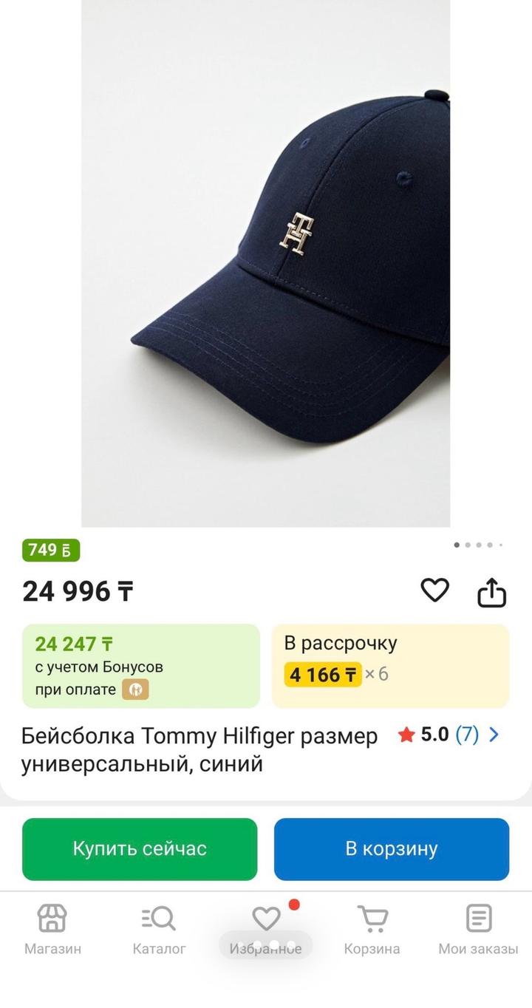Tap the share icon beside the price

(491, 592)
